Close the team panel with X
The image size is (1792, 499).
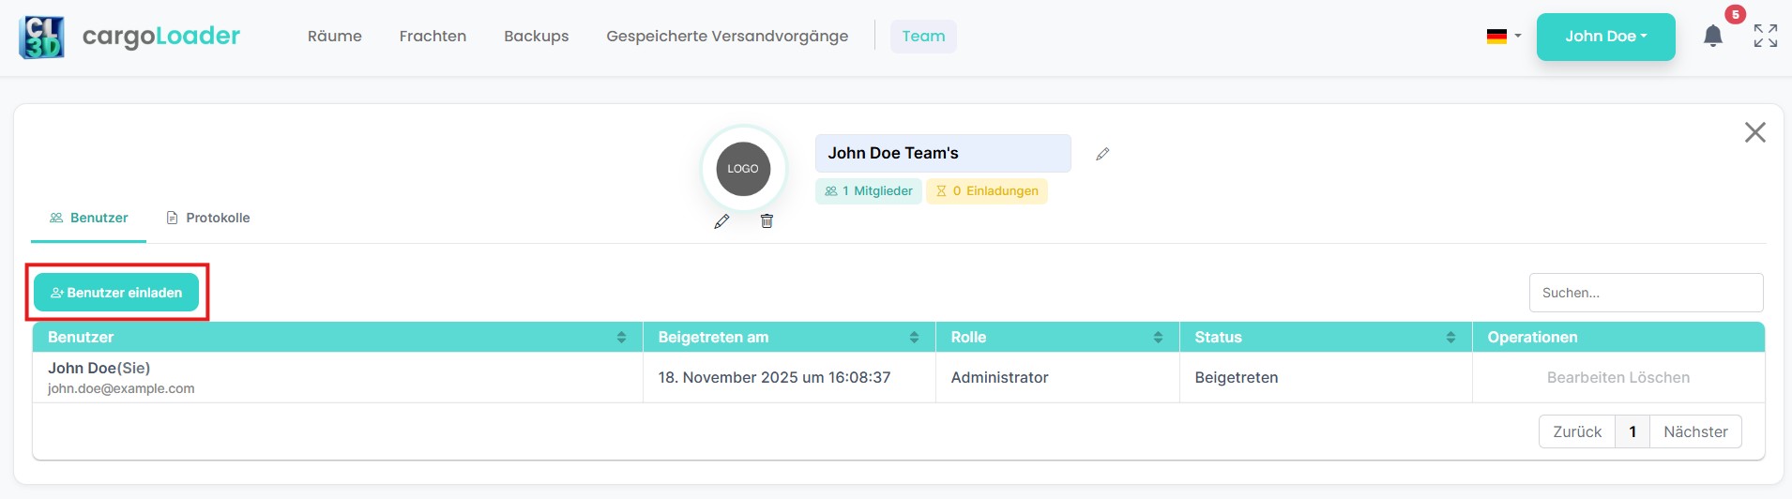pos(1754,132)
